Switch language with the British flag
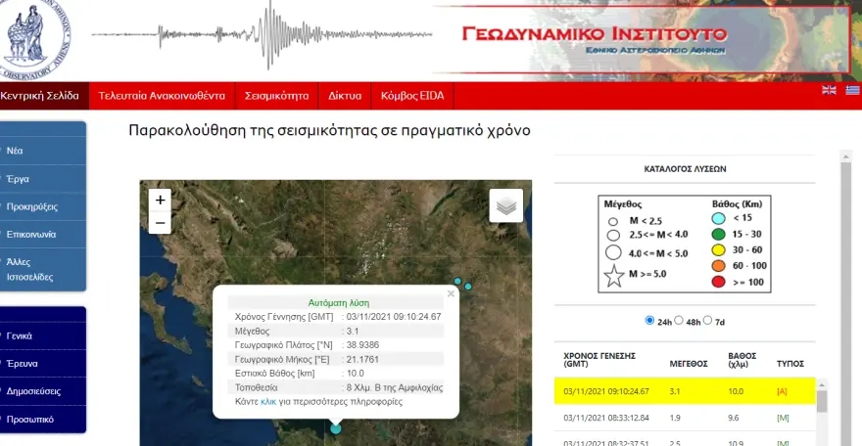The image size is (862, 446). pyautogui.click(x=829, y=91)
